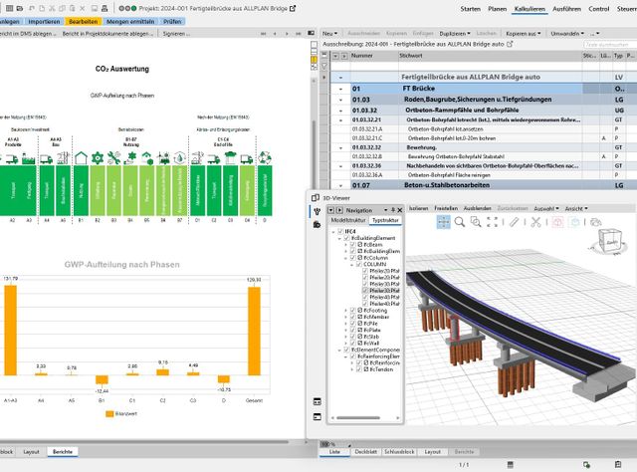637x472 pixels.
Task: Activate the zoom window tool in 3D viewer
Action: [x=476, y=222]
